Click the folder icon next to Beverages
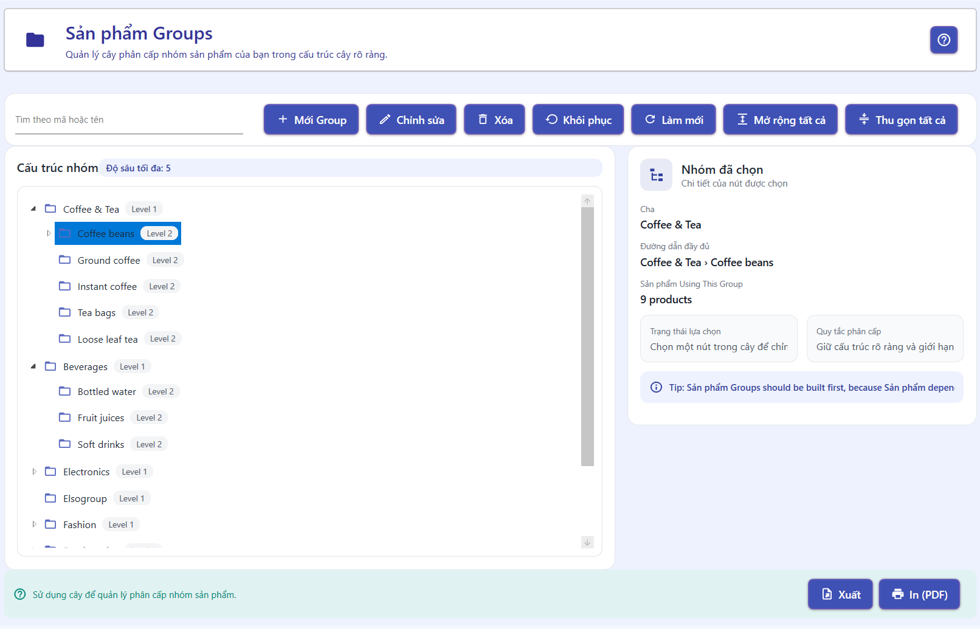 click(50, 366)
